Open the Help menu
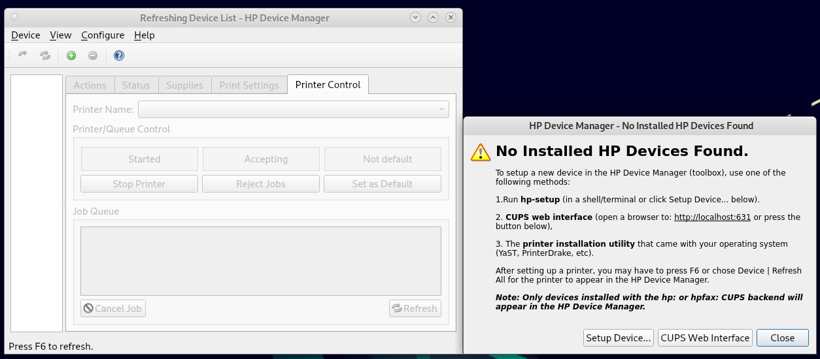Screen dimensions: 820x359 click(145, 35)
